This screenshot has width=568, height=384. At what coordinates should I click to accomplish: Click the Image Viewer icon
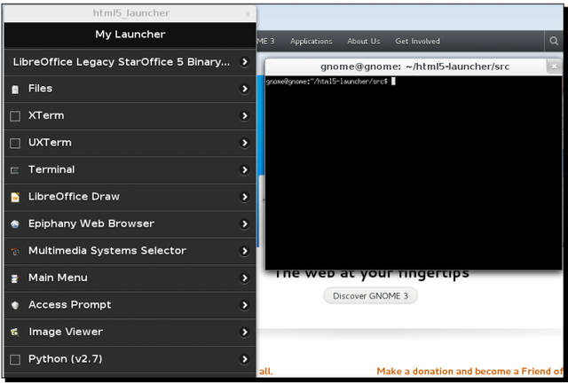[x=15, y=333]
